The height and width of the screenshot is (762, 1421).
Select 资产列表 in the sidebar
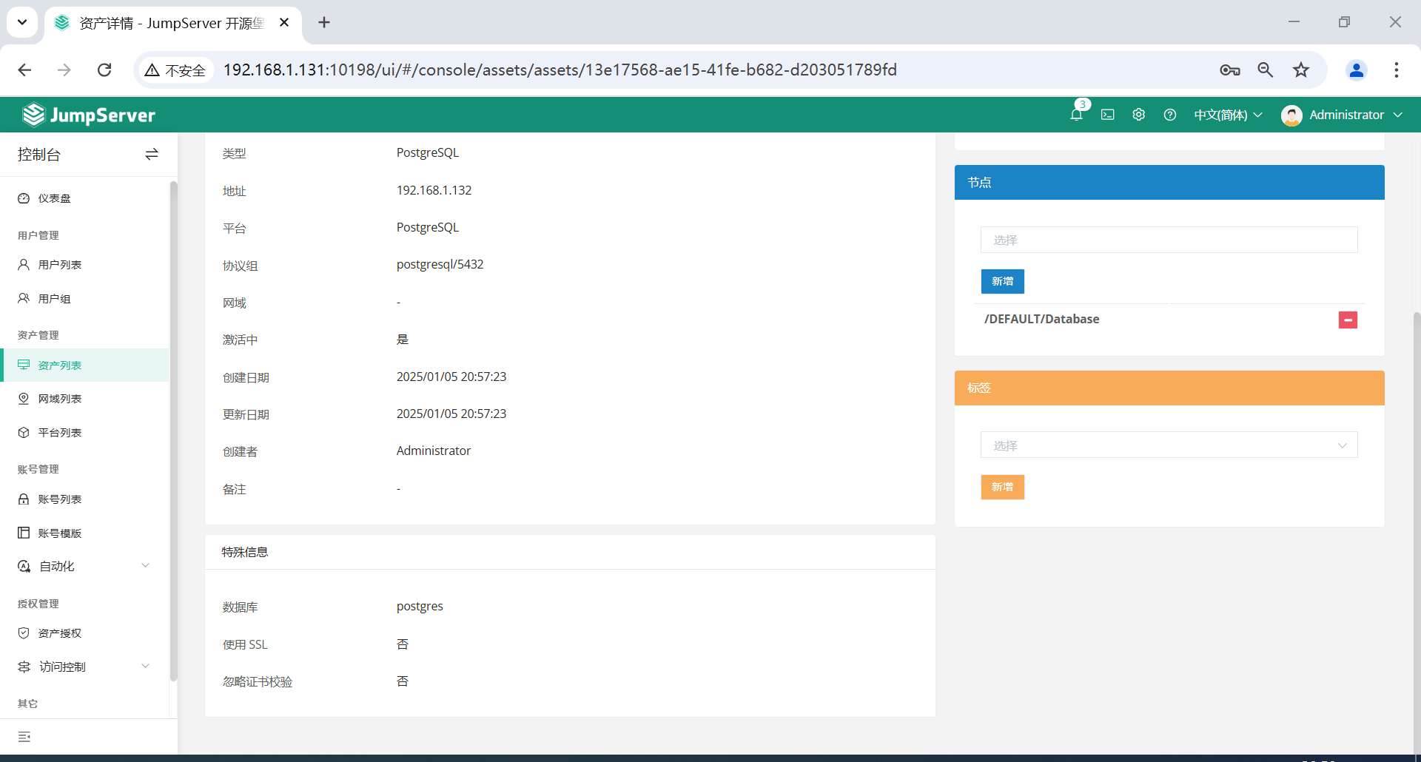[x=84, y=365]
